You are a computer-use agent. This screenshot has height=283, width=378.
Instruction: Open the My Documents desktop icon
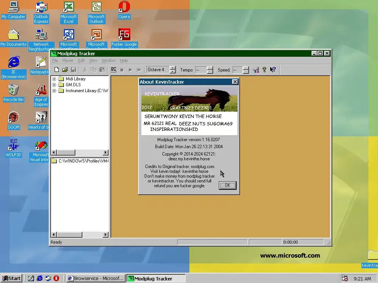click(14, 38)
